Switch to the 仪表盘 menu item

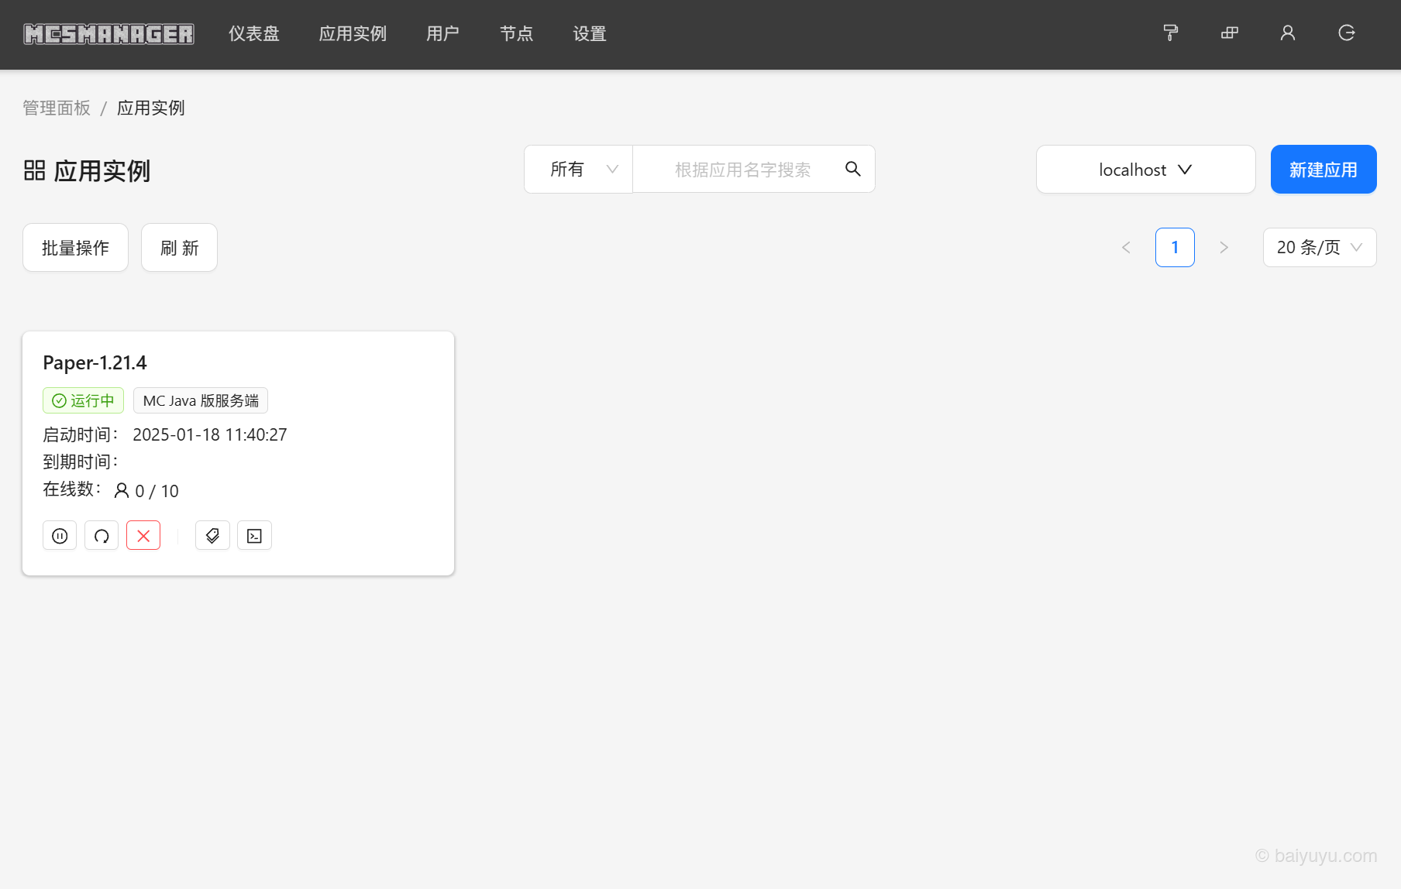254,33
